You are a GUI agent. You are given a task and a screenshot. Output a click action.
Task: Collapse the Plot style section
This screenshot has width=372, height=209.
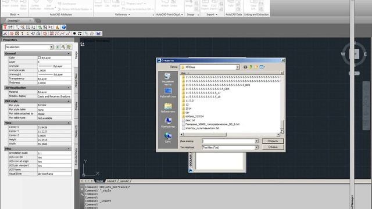tap(69, 101)
